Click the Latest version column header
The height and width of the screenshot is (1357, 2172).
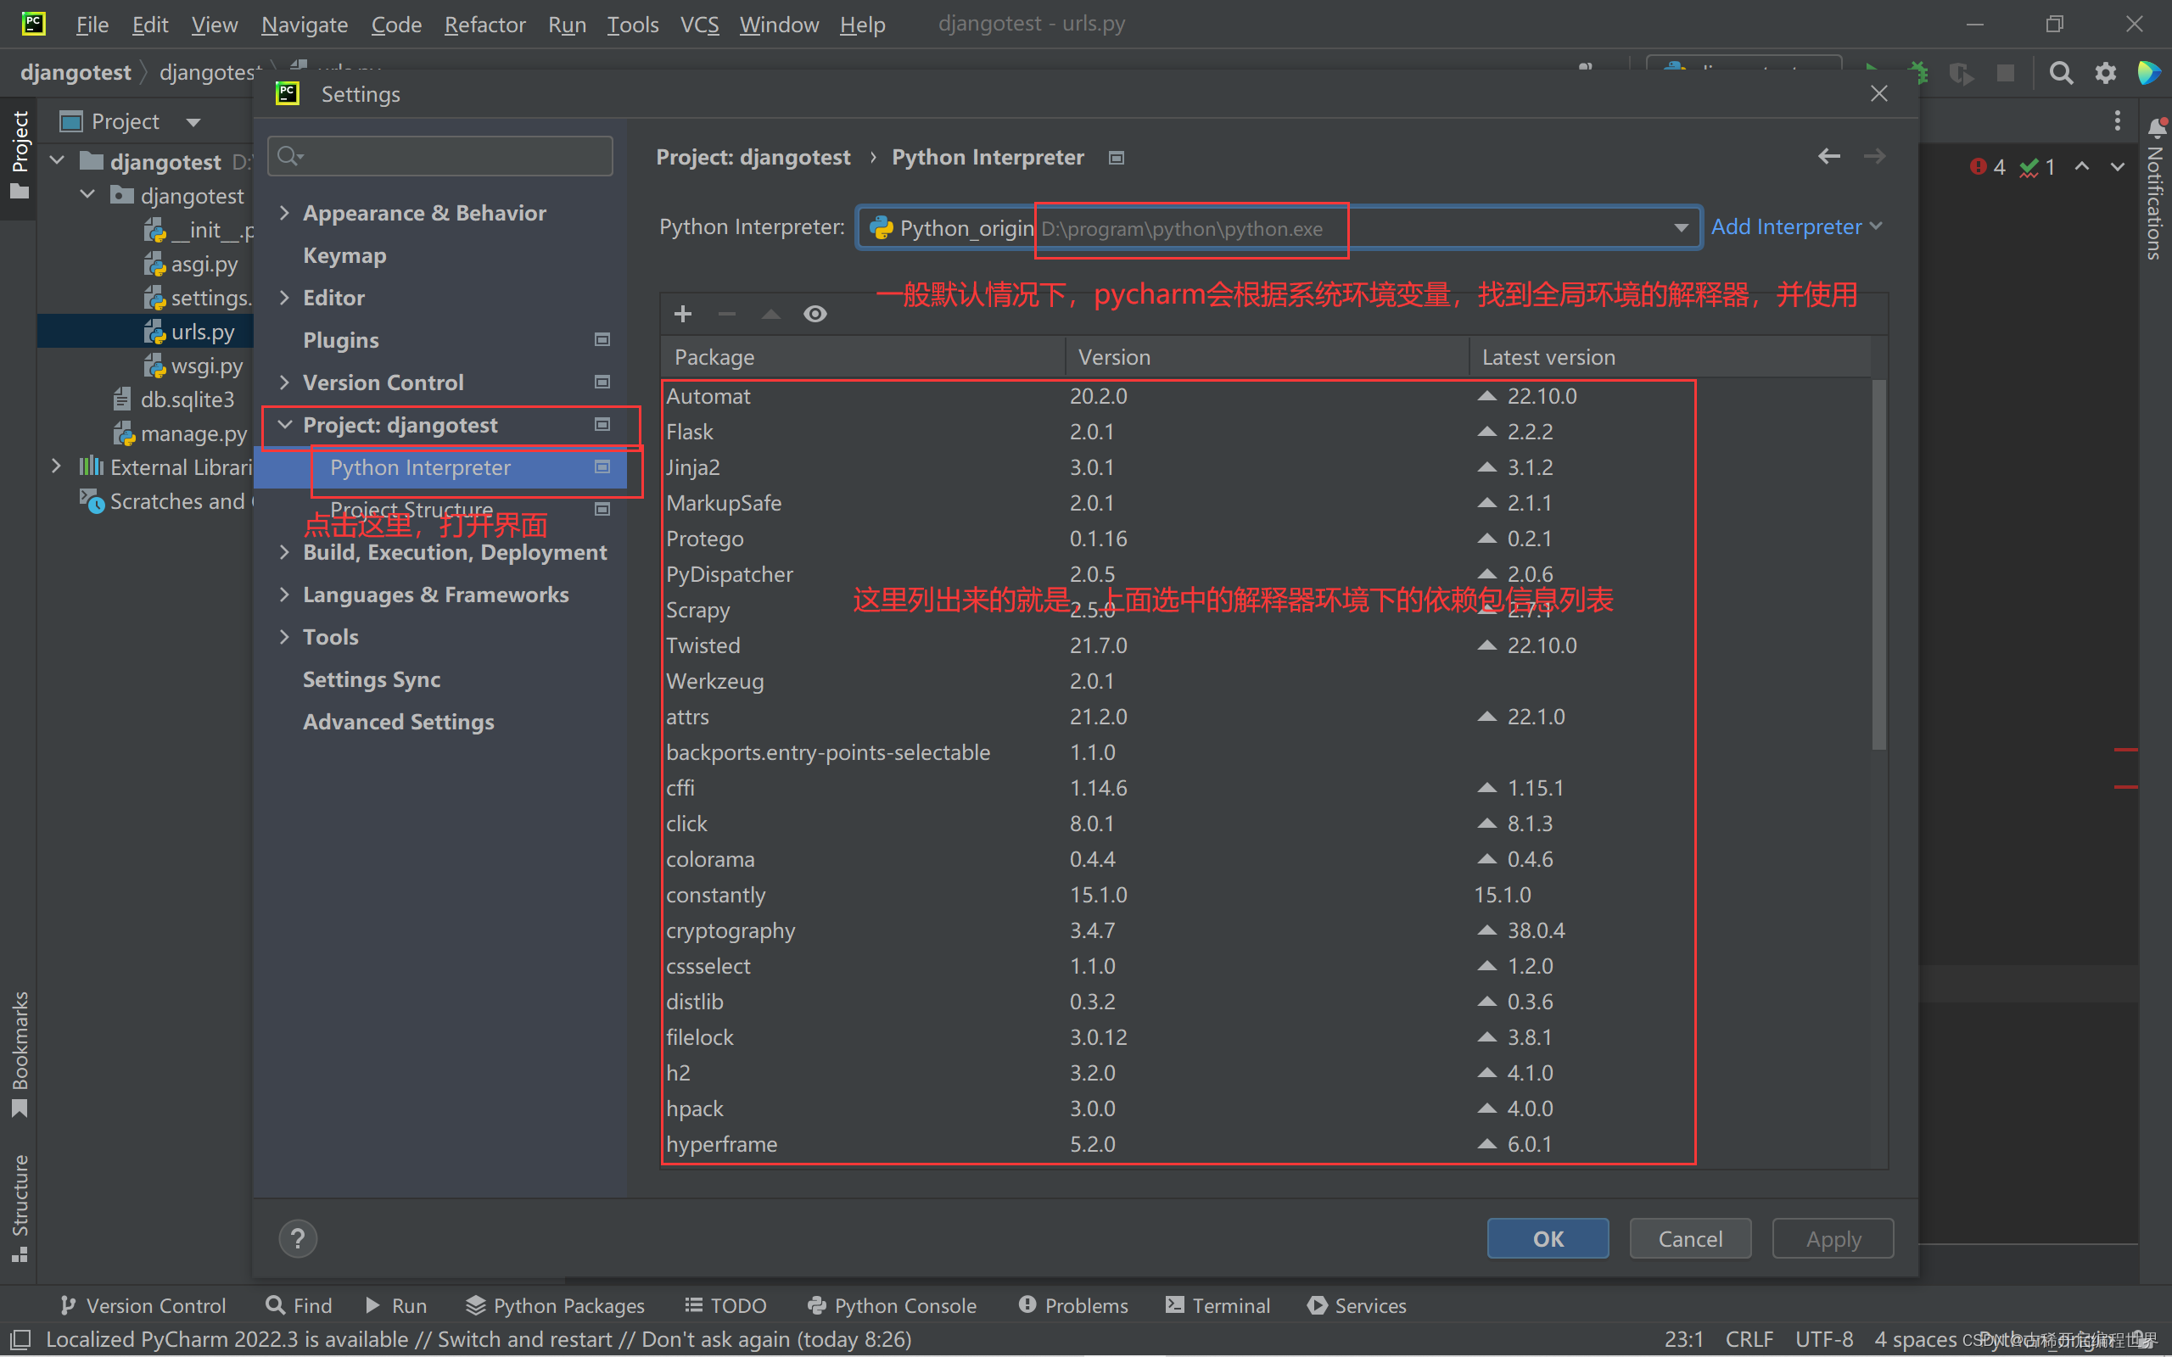pos(1670,356)
